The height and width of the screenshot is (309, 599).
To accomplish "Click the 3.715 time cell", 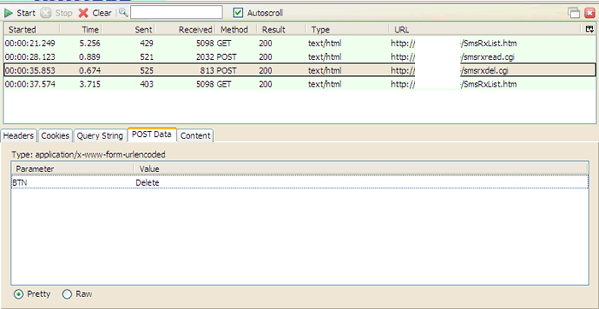I will (x=90, y=84).
